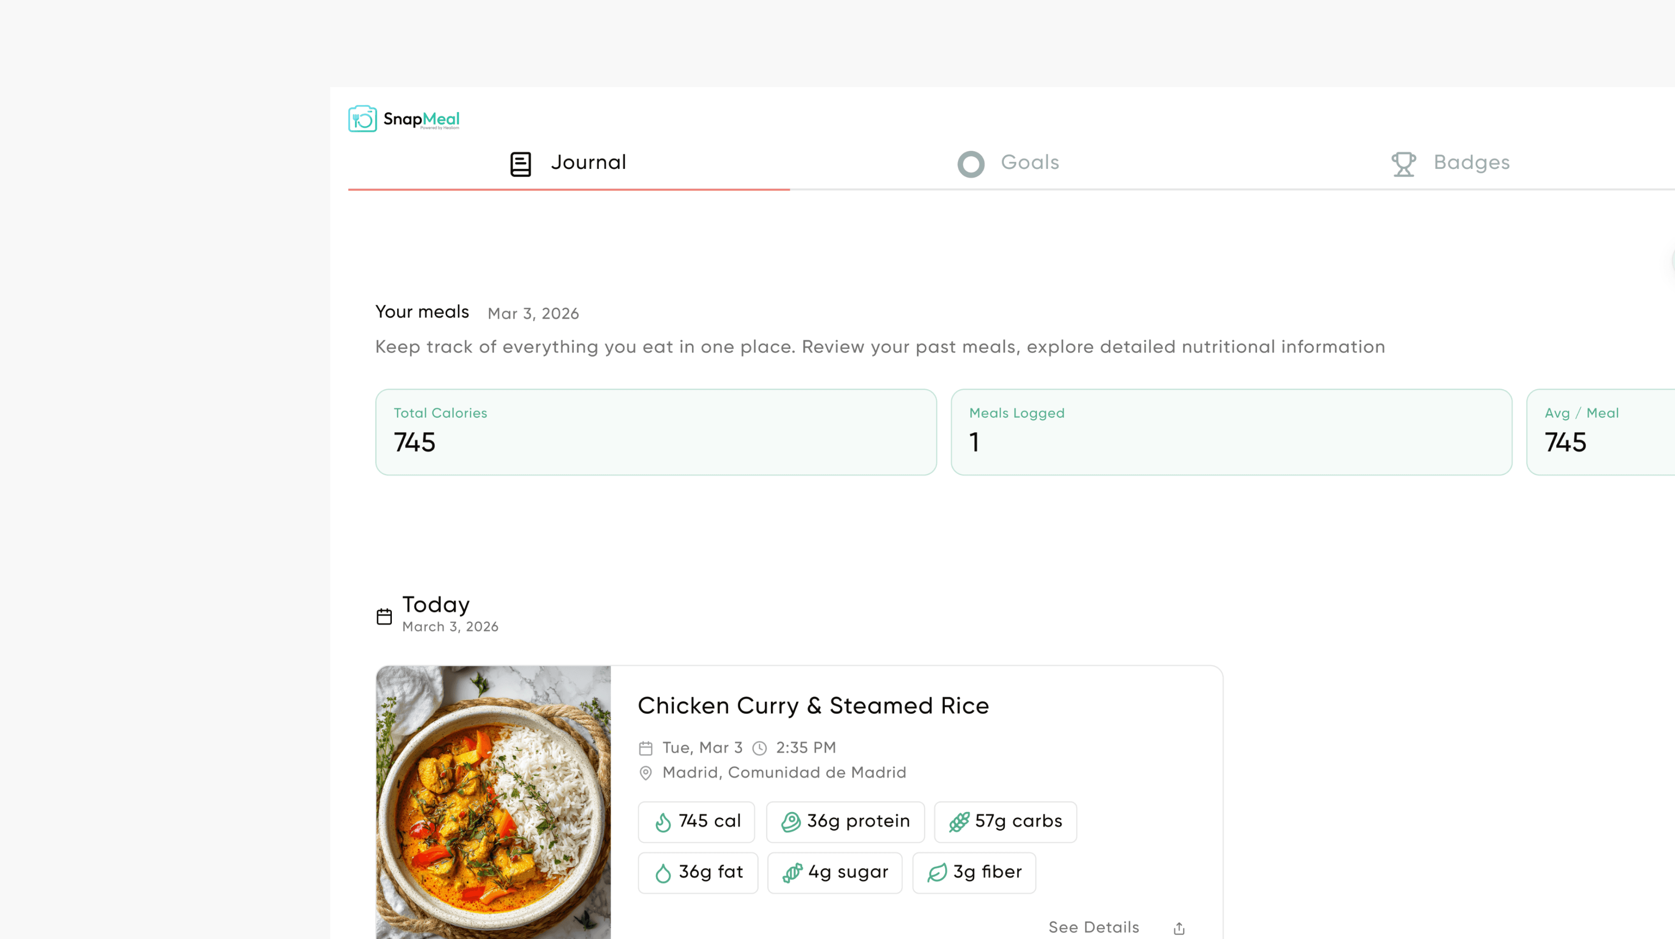Click the location pin icon near Madrid
The height and width of the screenshot is (939, 1675).
coord(646,773)
